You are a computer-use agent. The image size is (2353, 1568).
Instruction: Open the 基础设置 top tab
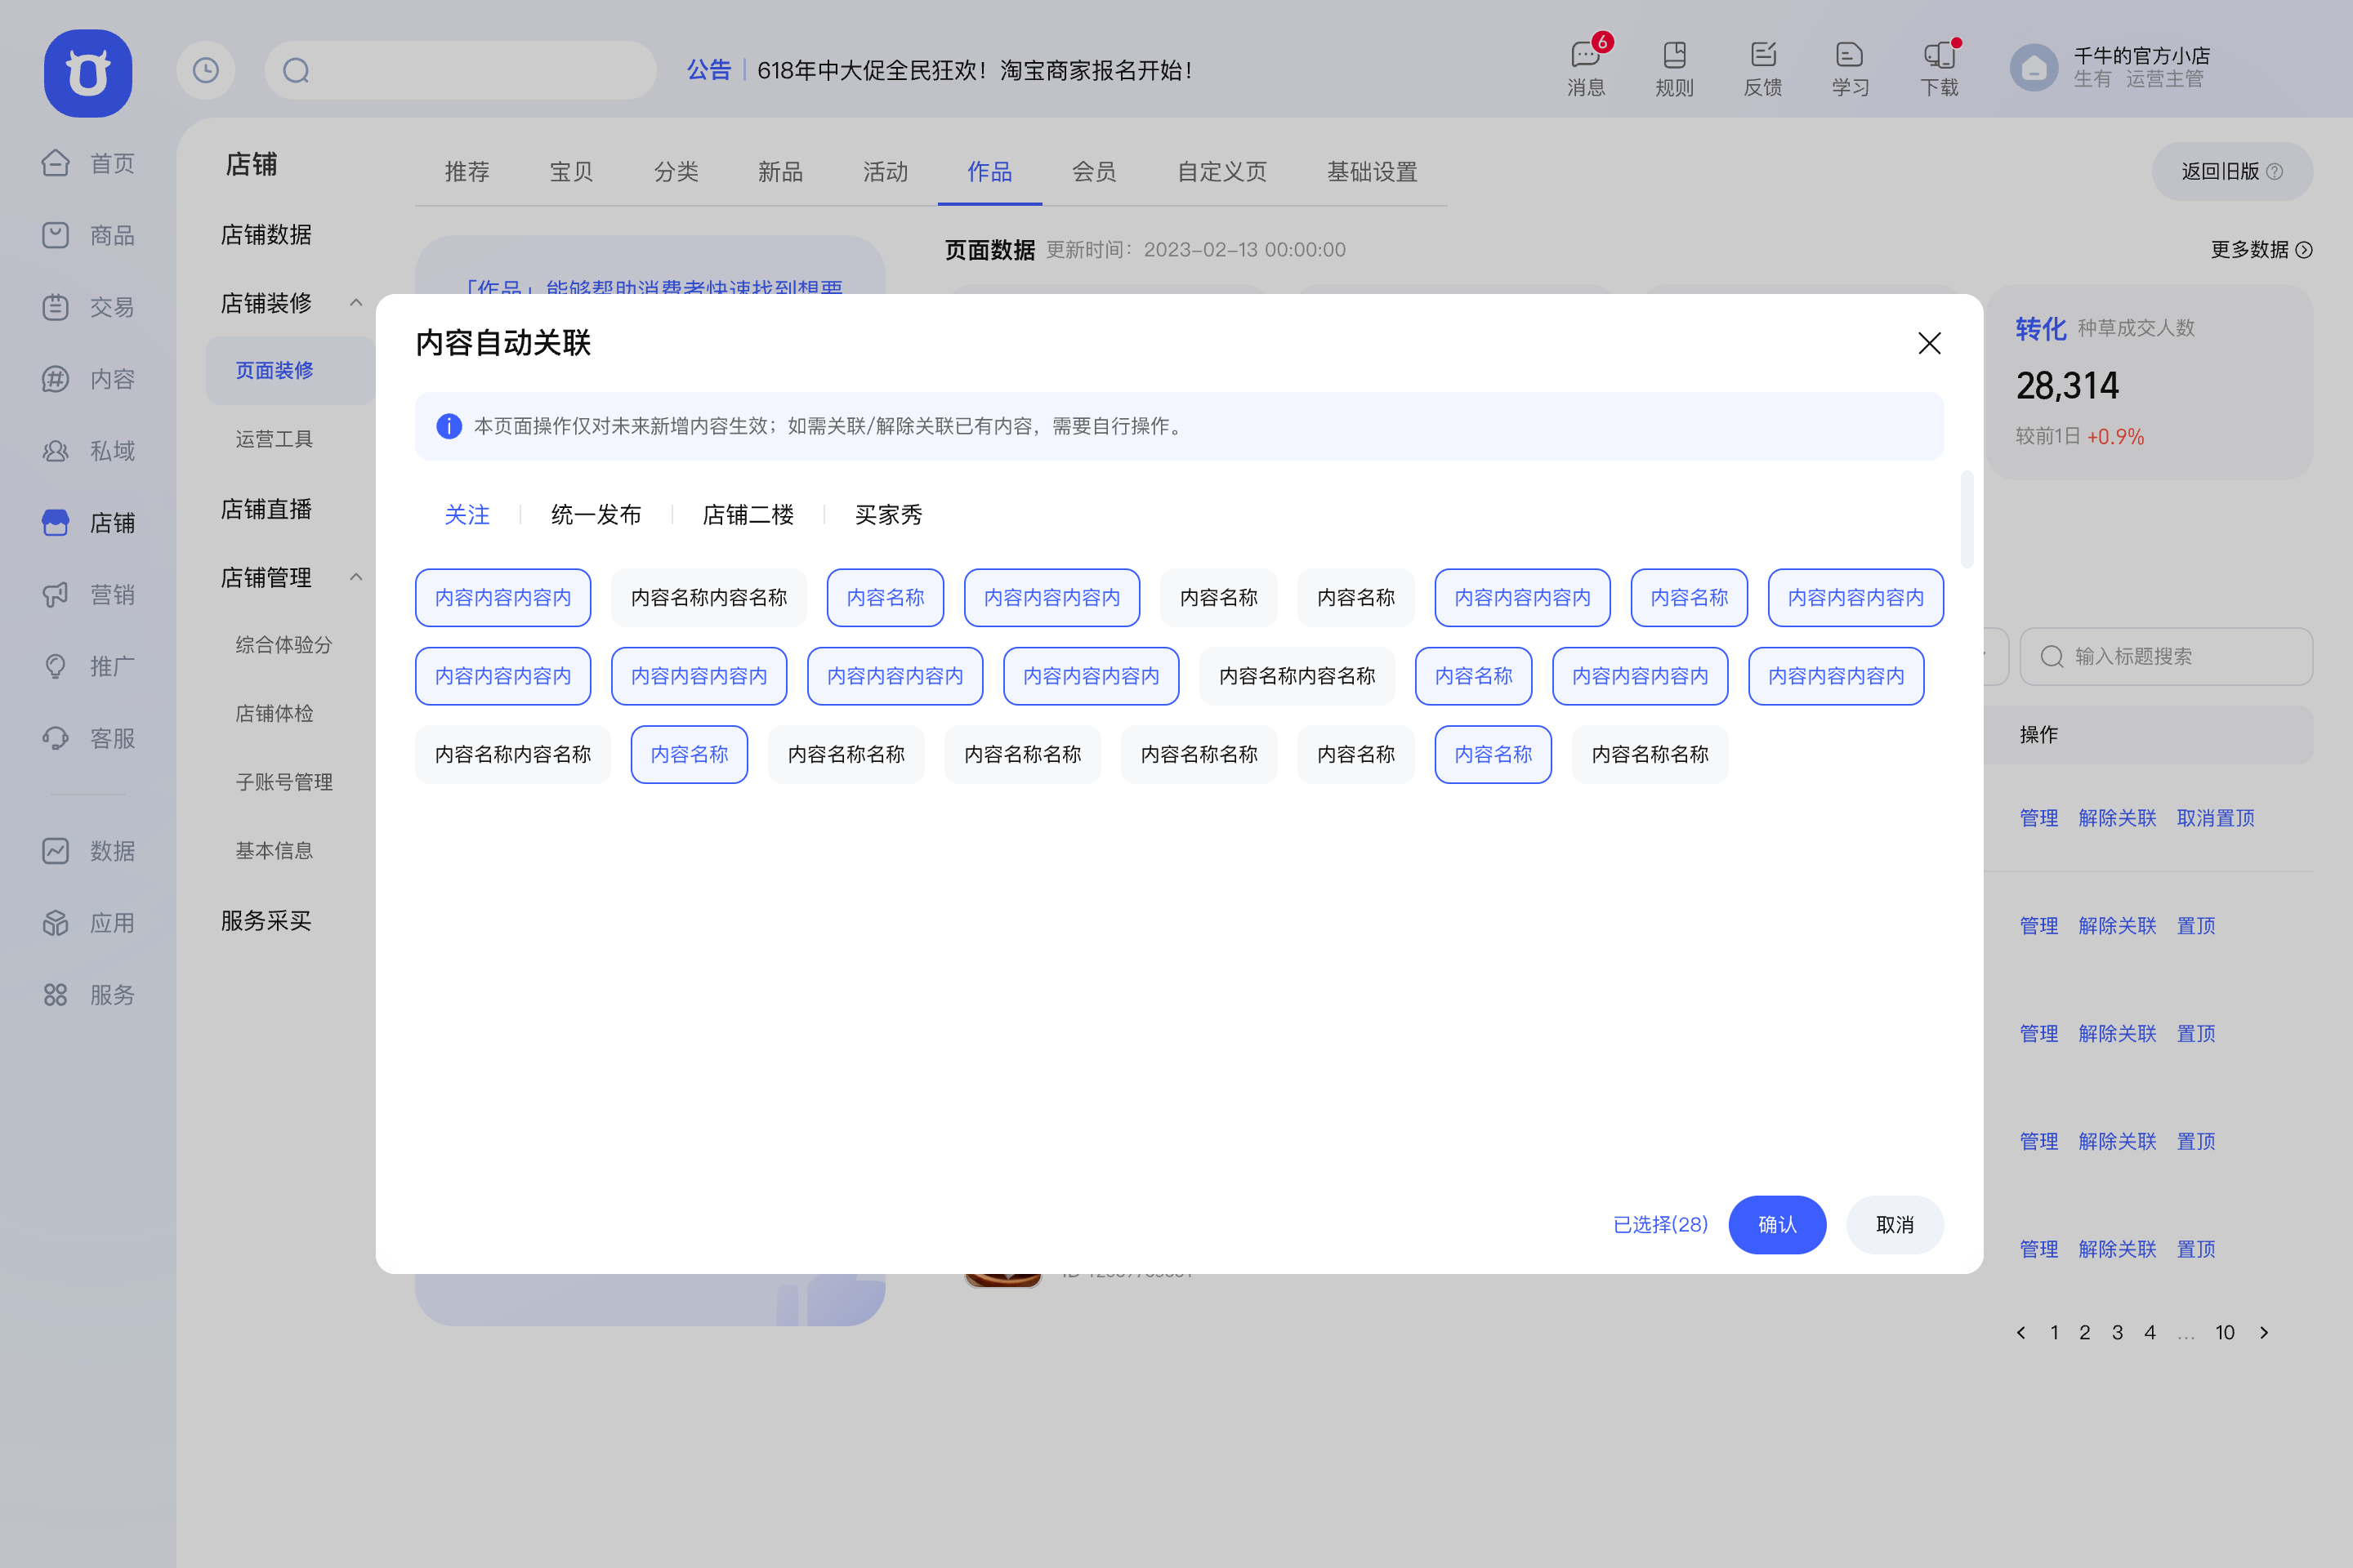click(x=1373, y=172)
